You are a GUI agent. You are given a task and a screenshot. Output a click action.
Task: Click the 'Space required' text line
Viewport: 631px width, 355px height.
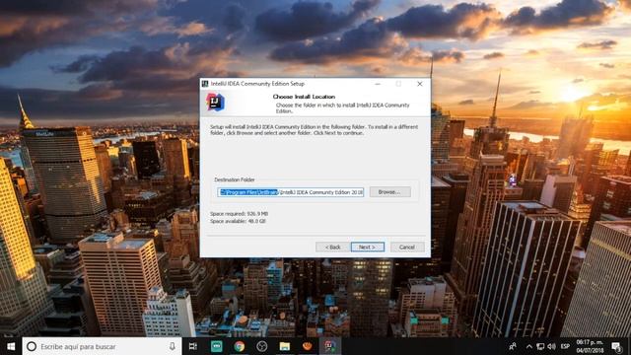[x=239, y=214]
